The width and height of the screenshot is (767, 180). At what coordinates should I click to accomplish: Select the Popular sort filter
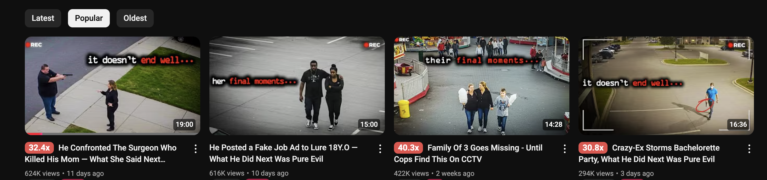click(89, 18)
